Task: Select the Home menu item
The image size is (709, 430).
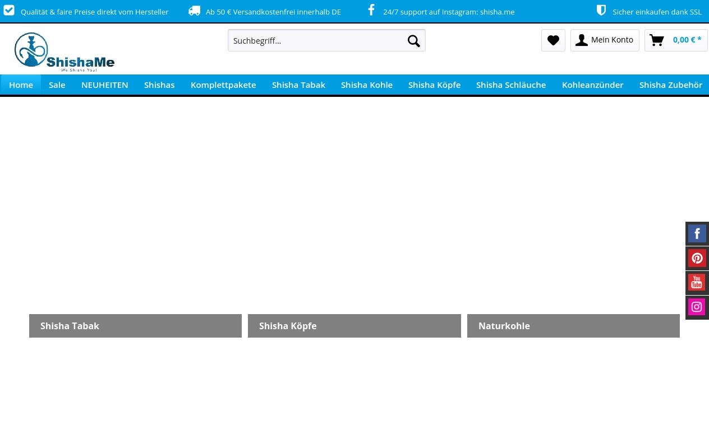Action: point(21,85)
